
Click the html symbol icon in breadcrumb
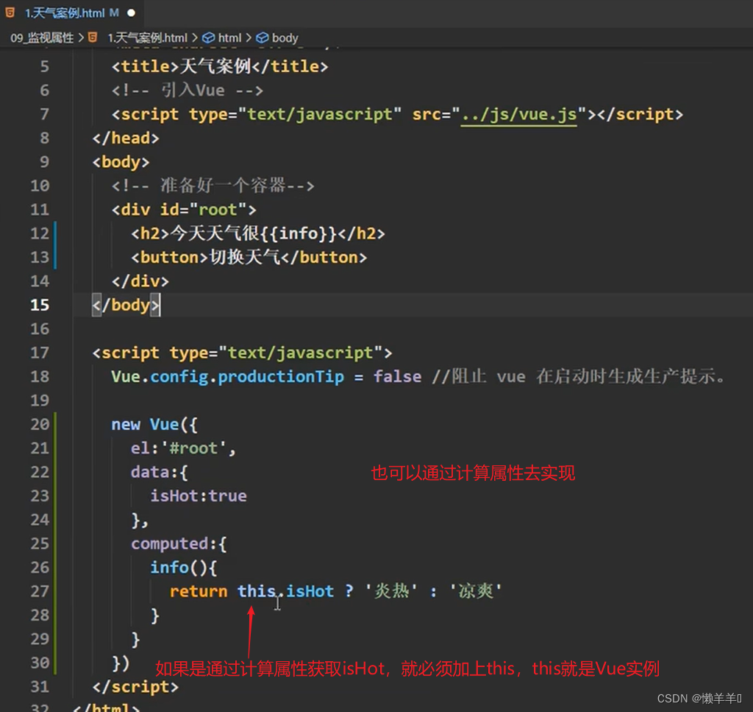point(208,38)
